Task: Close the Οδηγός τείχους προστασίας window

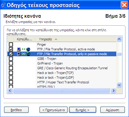Action: click(x=124, y=5)
